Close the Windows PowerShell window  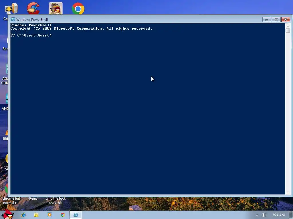(286, 20)
